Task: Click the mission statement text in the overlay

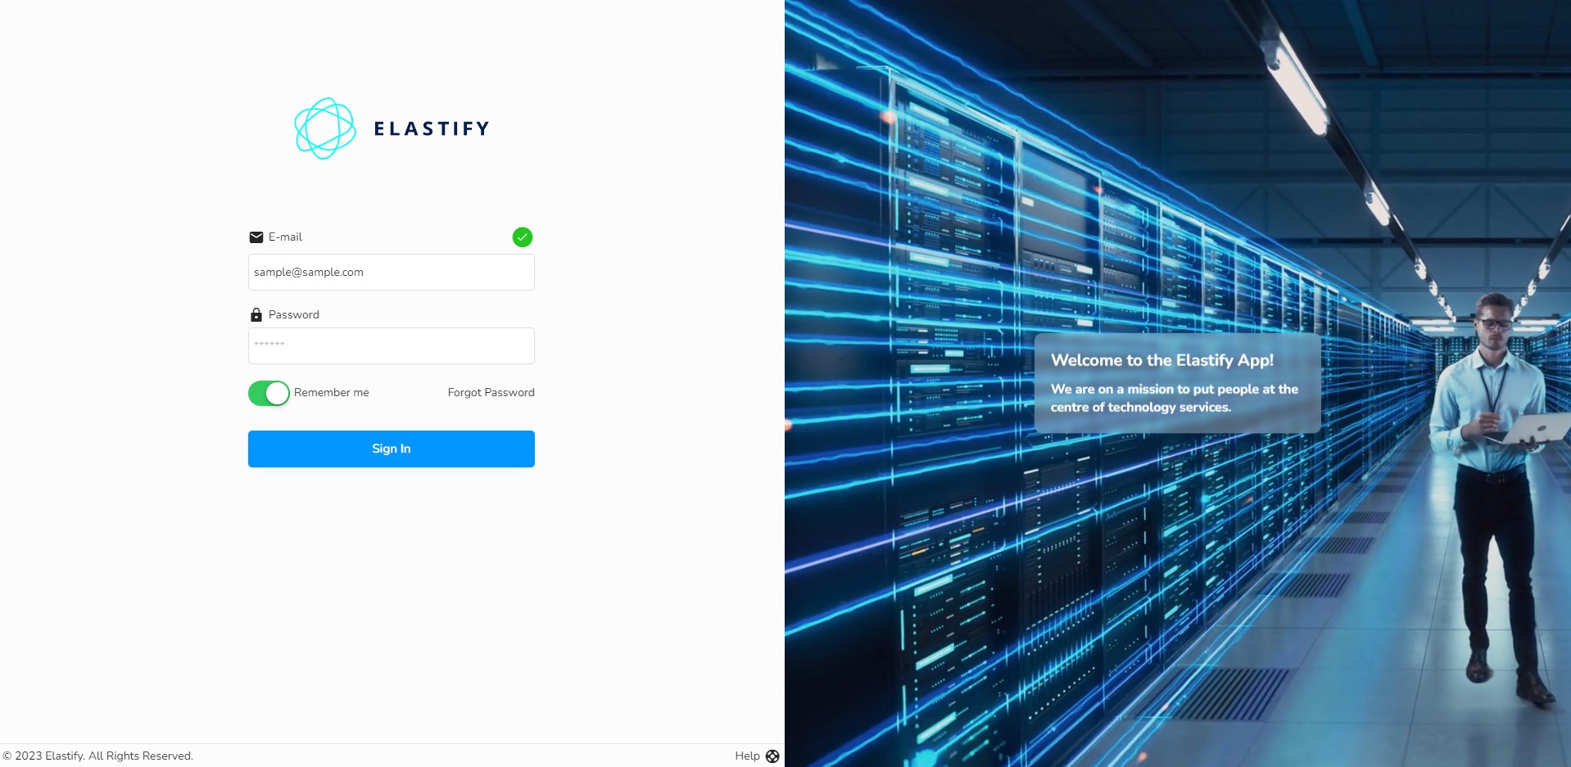Action: pos(1175,398)
